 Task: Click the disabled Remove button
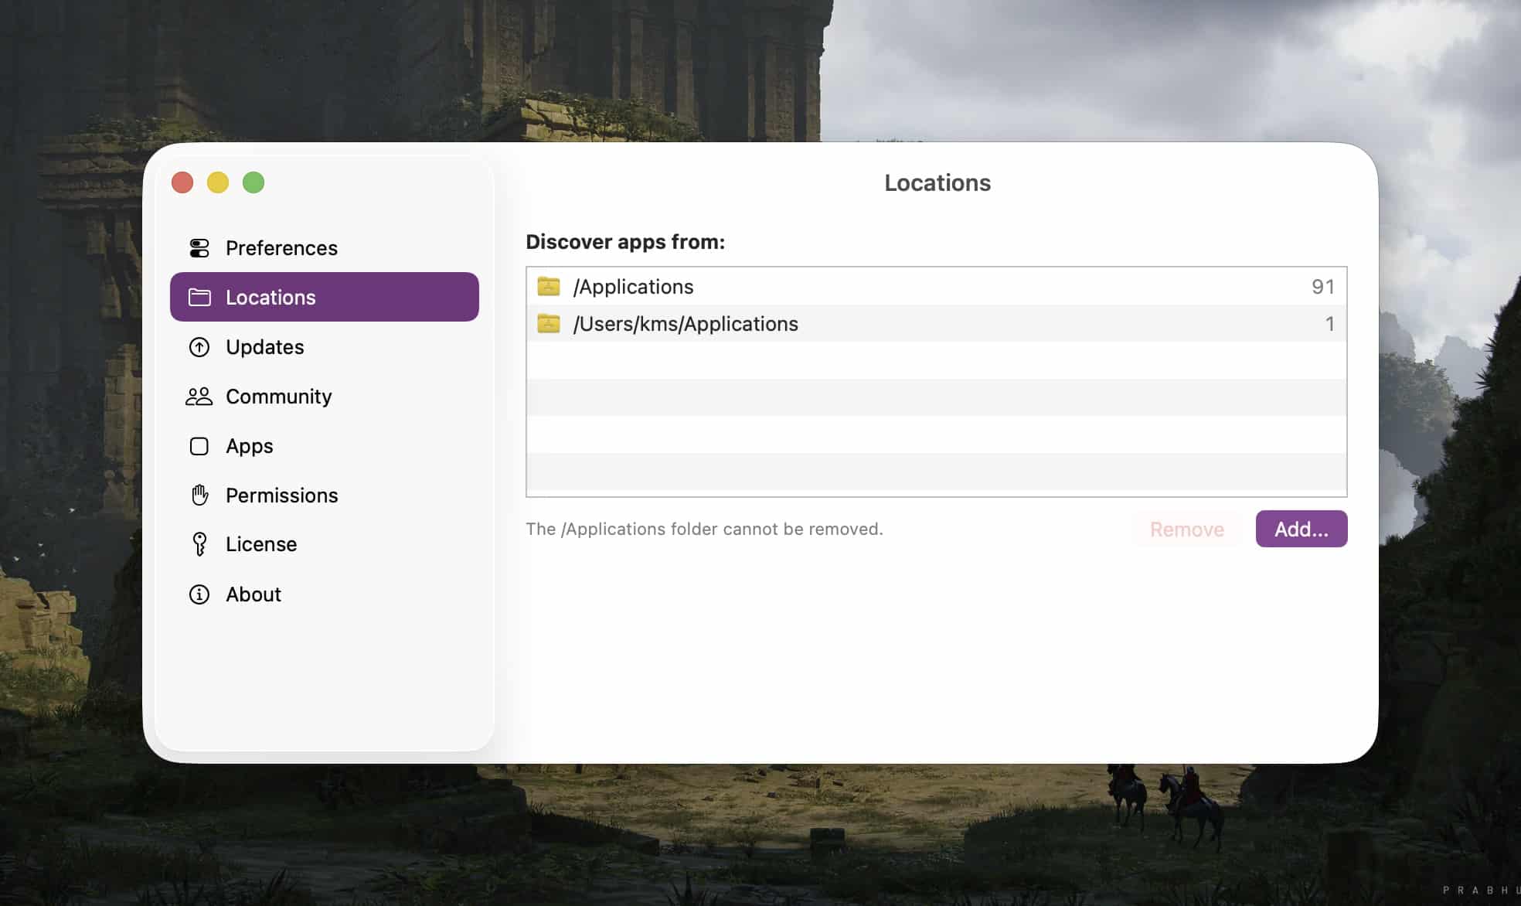coord(1186,530)
